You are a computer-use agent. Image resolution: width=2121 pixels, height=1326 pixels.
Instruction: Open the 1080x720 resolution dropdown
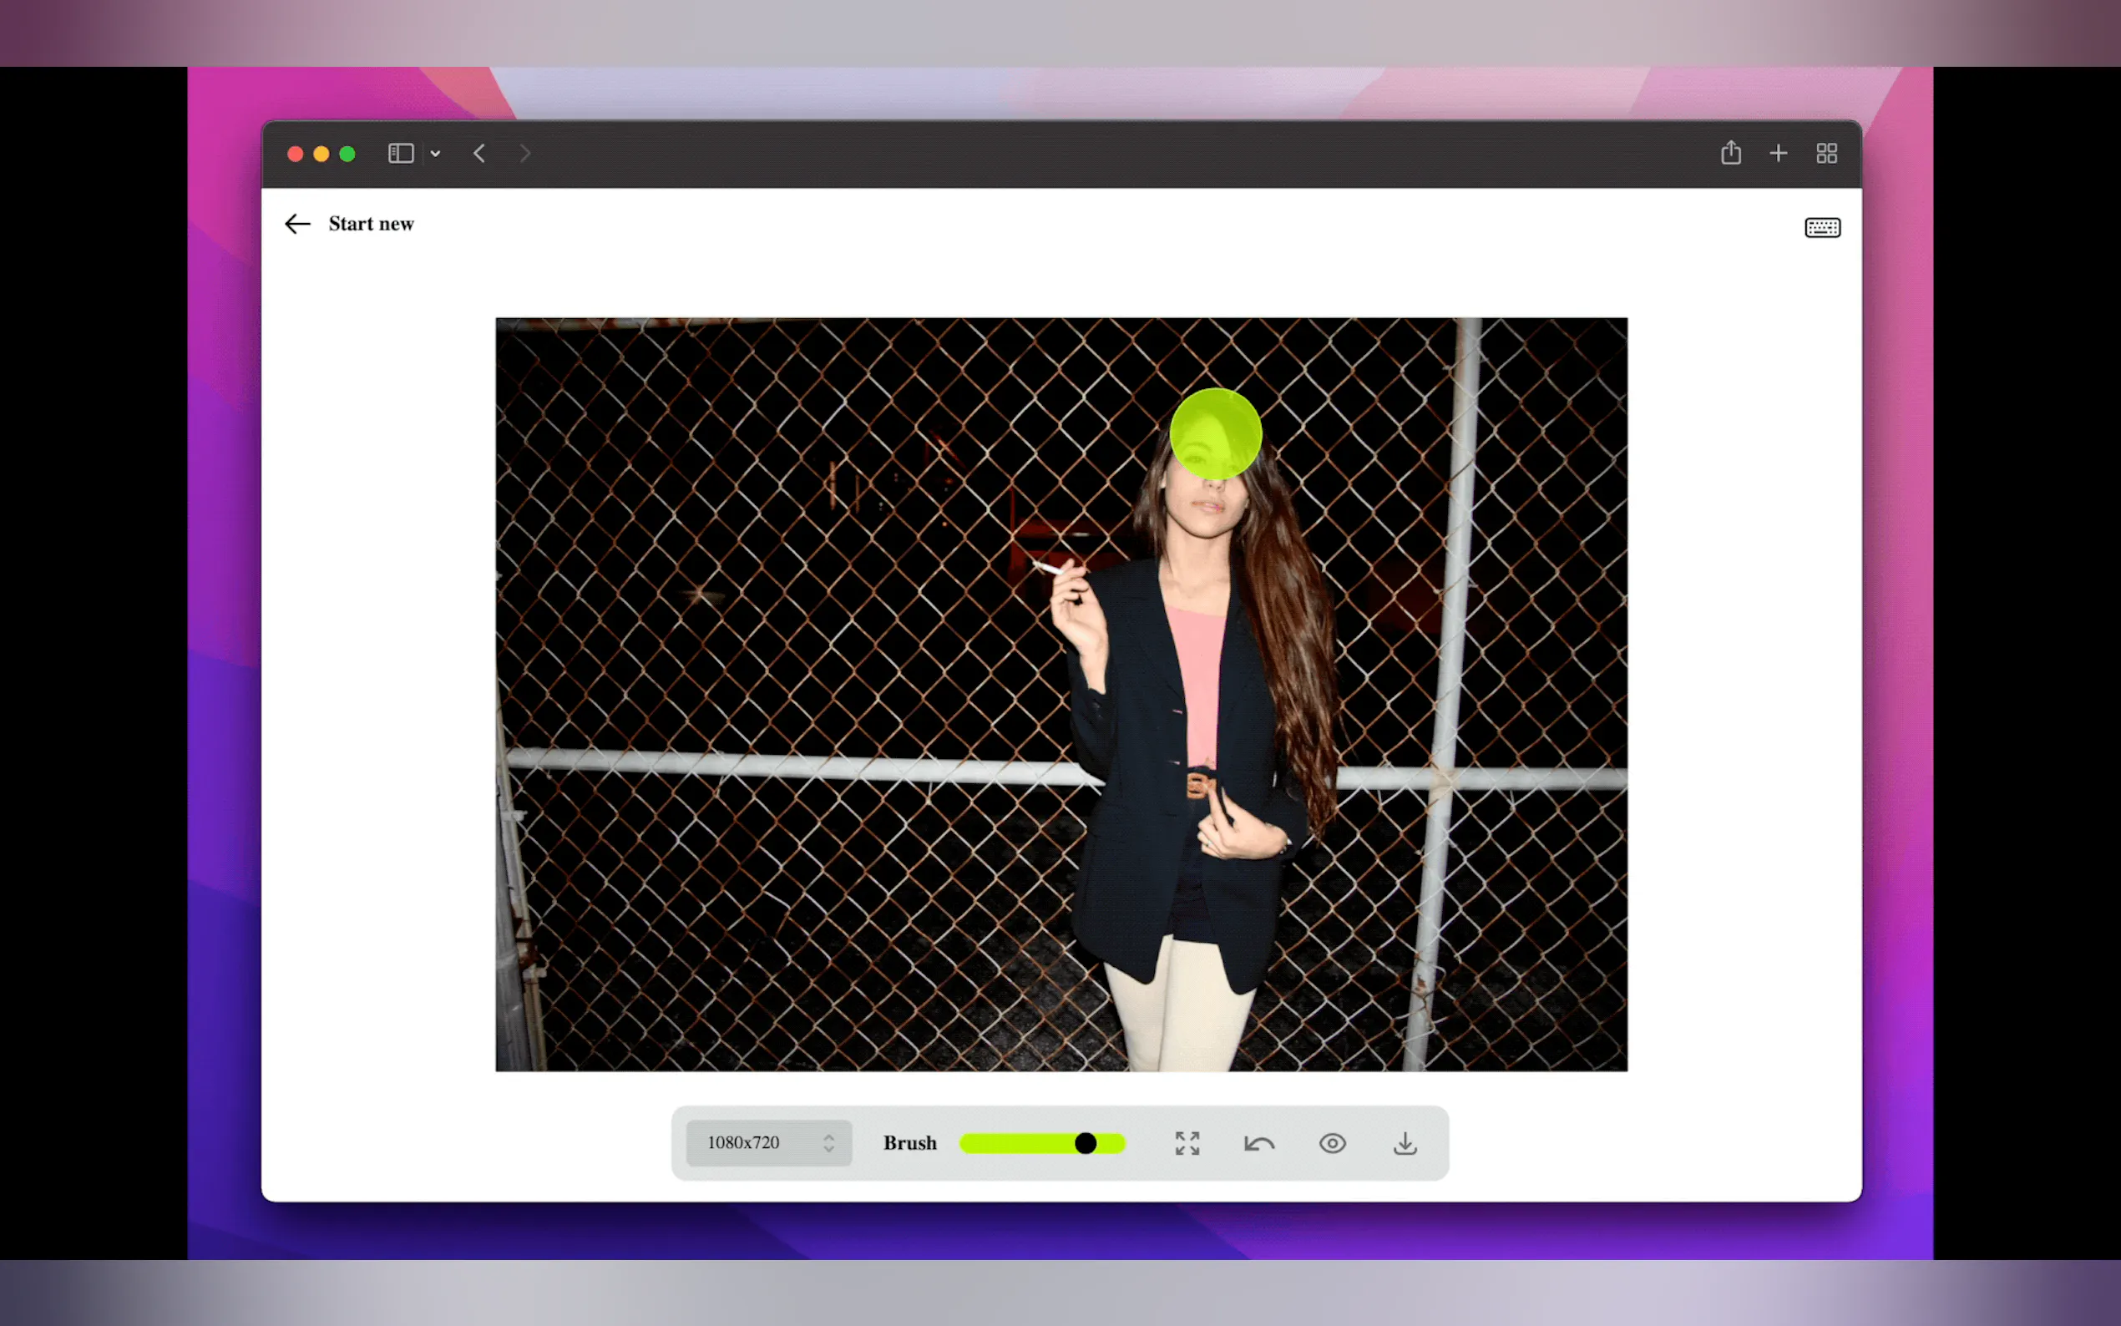pos(767,1142)
